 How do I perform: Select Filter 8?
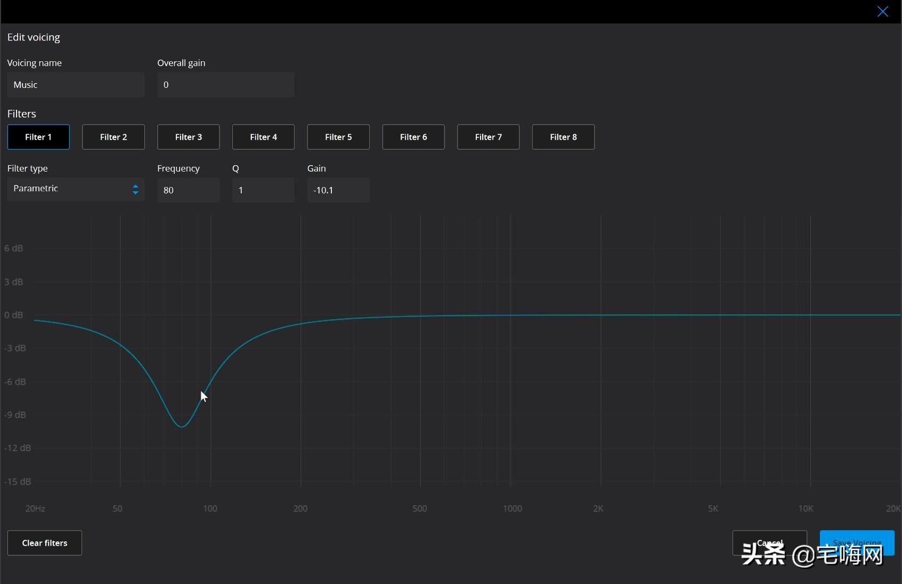coord(563,137)
